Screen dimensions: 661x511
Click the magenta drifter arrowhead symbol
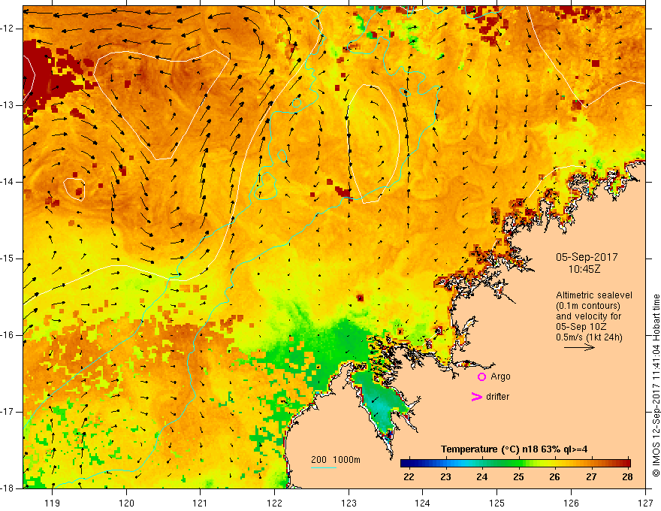coord(476,397)
